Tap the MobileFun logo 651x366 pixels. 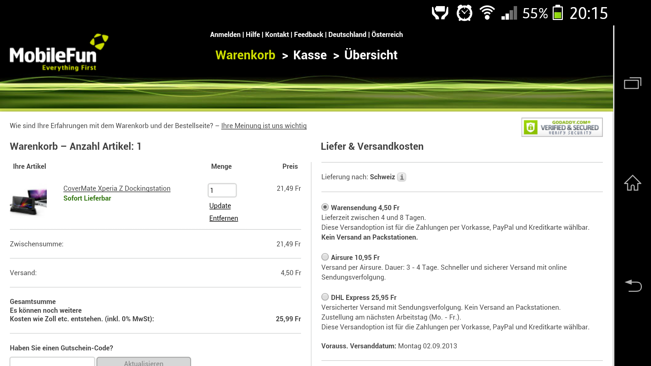coord(59,53)
